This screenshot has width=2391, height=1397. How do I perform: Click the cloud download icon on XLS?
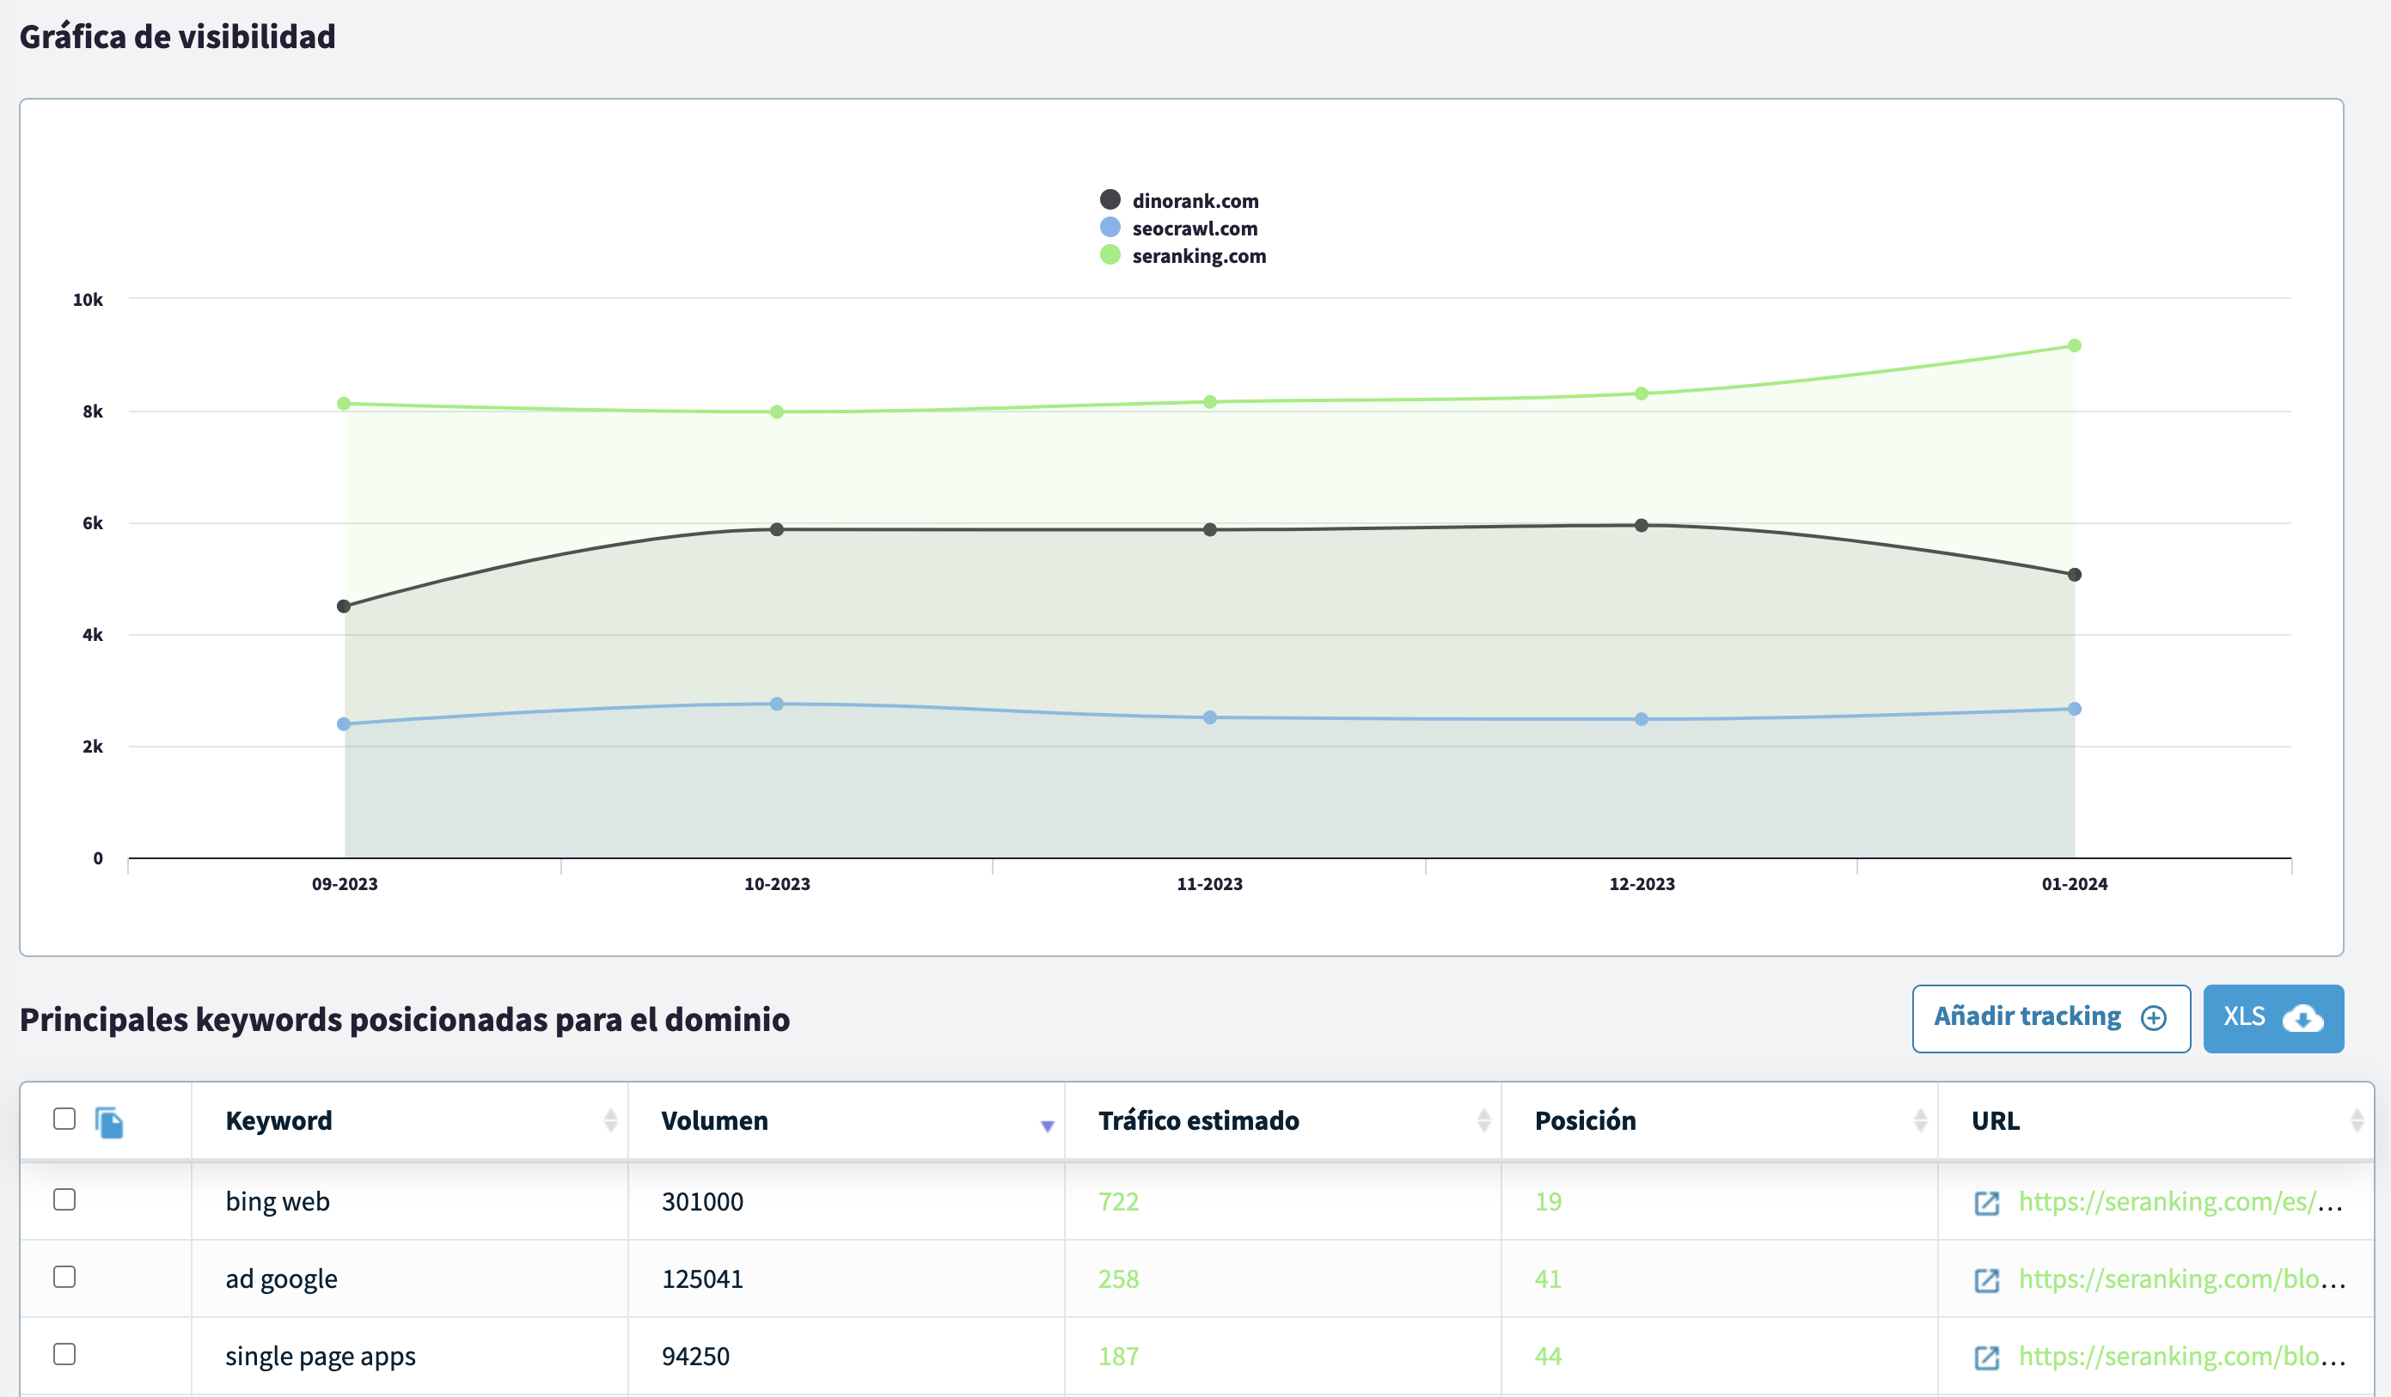pyautogui.click(x=2302, y=1017)
